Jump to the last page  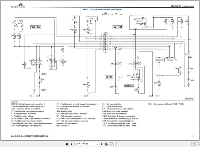(107, 144)
